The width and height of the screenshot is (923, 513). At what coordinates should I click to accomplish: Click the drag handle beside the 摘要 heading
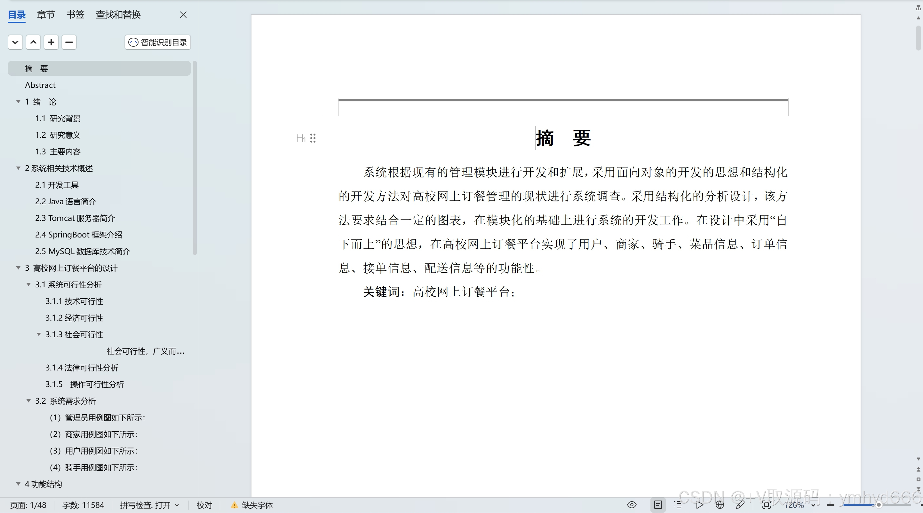(x=313, y=138)
